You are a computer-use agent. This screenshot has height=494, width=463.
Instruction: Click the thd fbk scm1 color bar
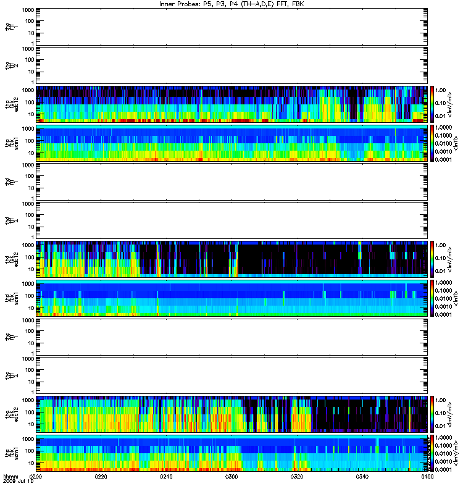click(x=432, y=298)
